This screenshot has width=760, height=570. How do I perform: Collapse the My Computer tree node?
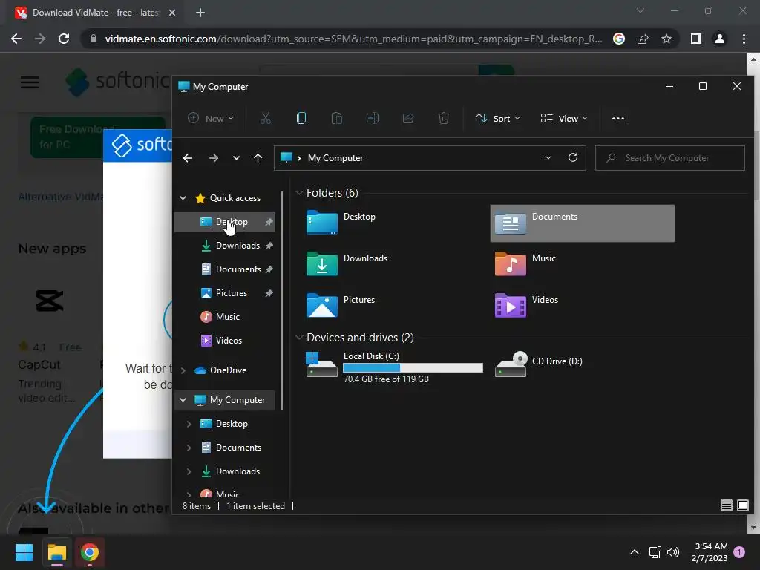(183, 400)
